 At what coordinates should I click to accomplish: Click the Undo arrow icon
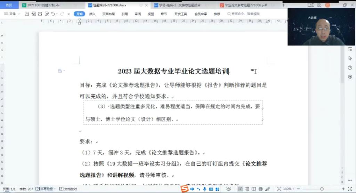(53, 14)
